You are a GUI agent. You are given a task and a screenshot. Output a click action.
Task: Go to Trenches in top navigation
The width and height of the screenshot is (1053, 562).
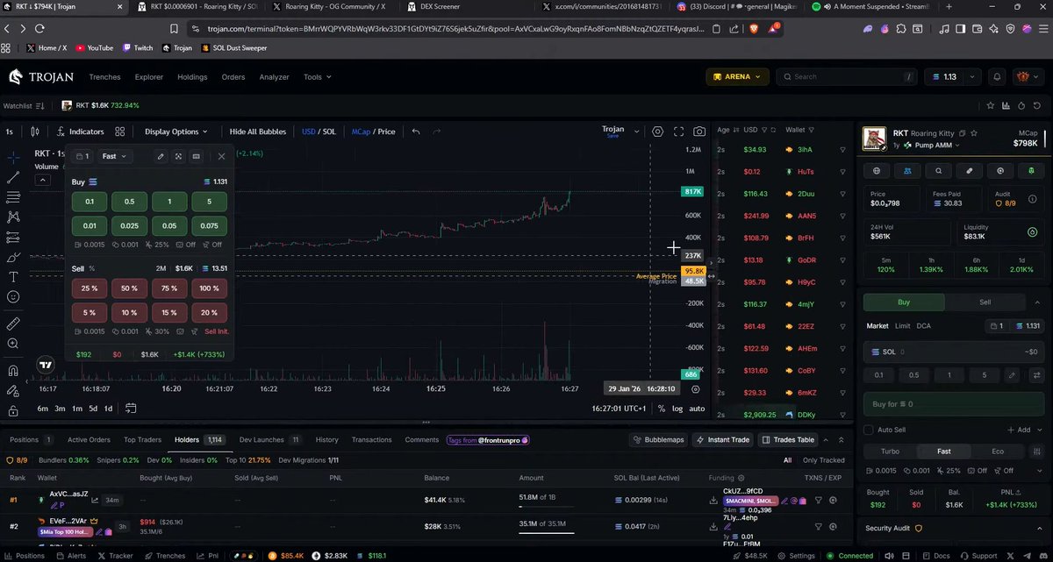pyautogui.click(x=104, y=77)
